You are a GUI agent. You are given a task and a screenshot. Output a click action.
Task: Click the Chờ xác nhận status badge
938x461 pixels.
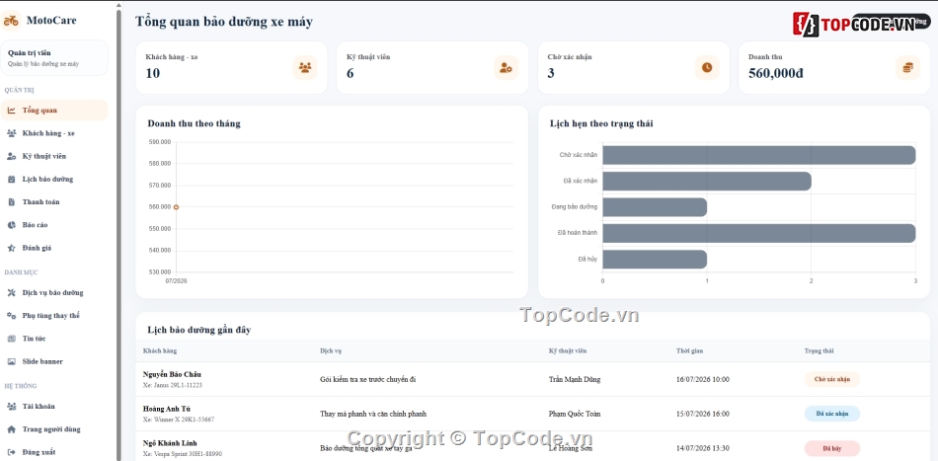point(831,379)
